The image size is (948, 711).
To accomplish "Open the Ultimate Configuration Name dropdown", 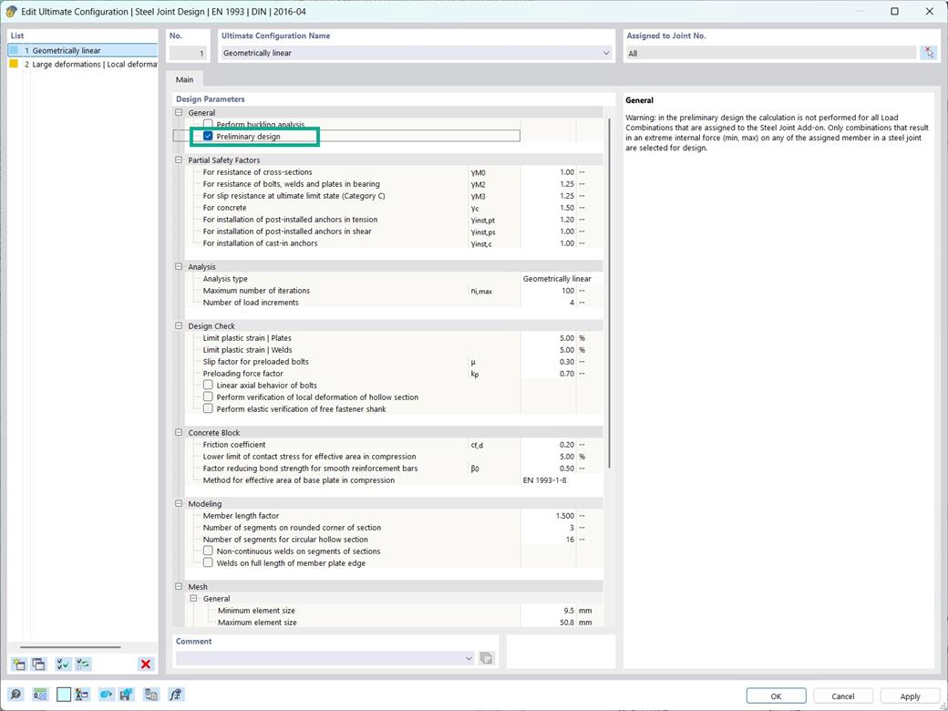I will 607,52.
